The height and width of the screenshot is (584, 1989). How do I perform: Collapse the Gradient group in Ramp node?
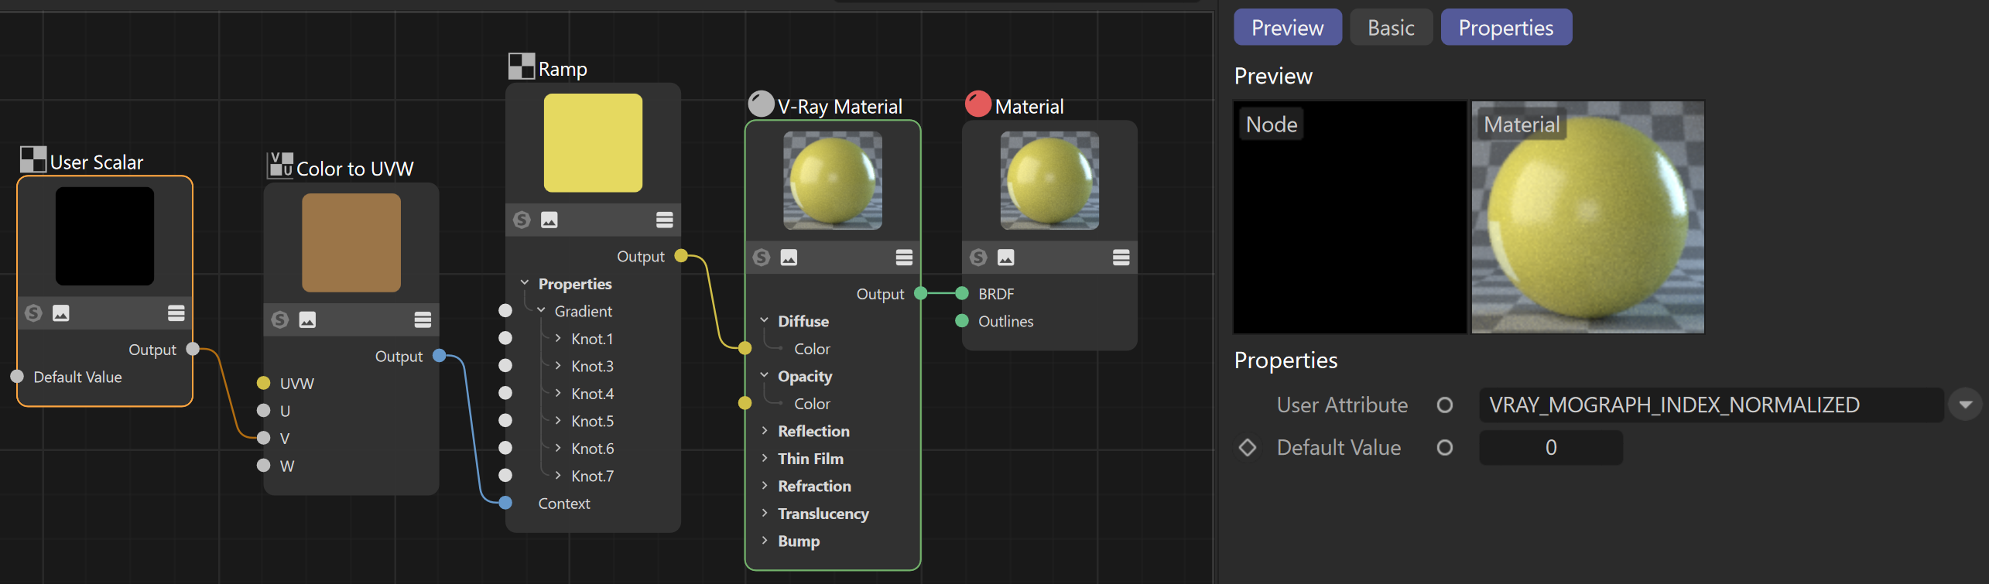point(542,311)
